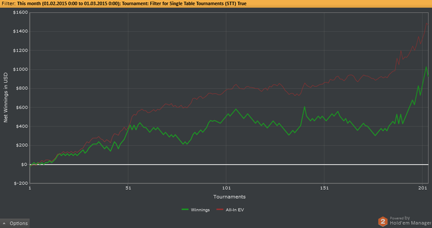The height and width of the screenshot is (228, 432).
Task: Click the $600 axis label
Action: point(22,108)
